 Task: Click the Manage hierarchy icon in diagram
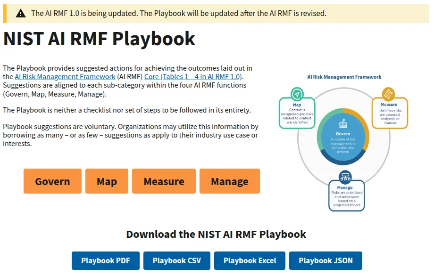[345, 177]
